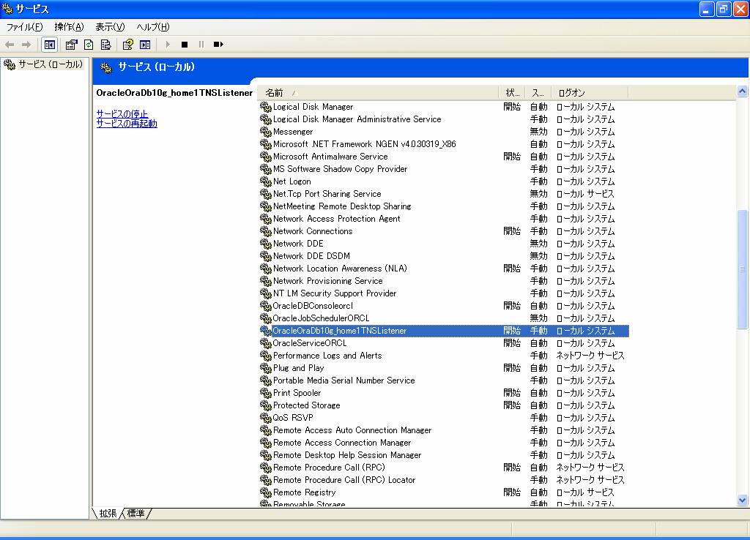Open the ファイル(F) menu
This screenshot has height=540, width=750.
tap(24, 27)
